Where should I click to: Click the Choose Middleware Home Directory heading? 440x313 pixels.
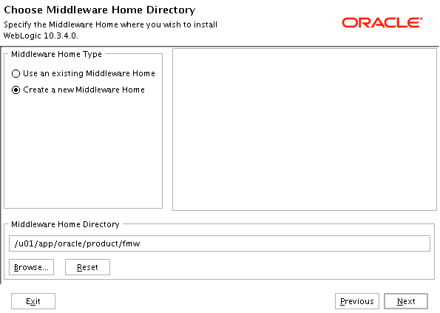coord(100,10)
